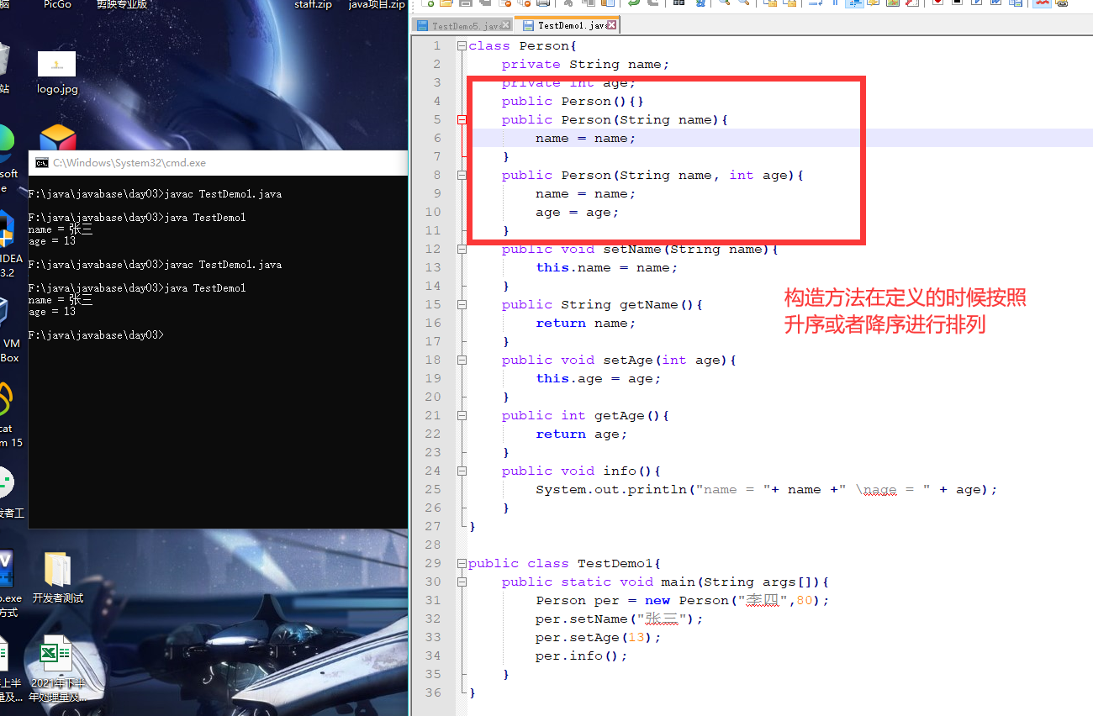The image size is (1093, 716).
Task: Fold the setAge method block
Action: click(462, 360)
